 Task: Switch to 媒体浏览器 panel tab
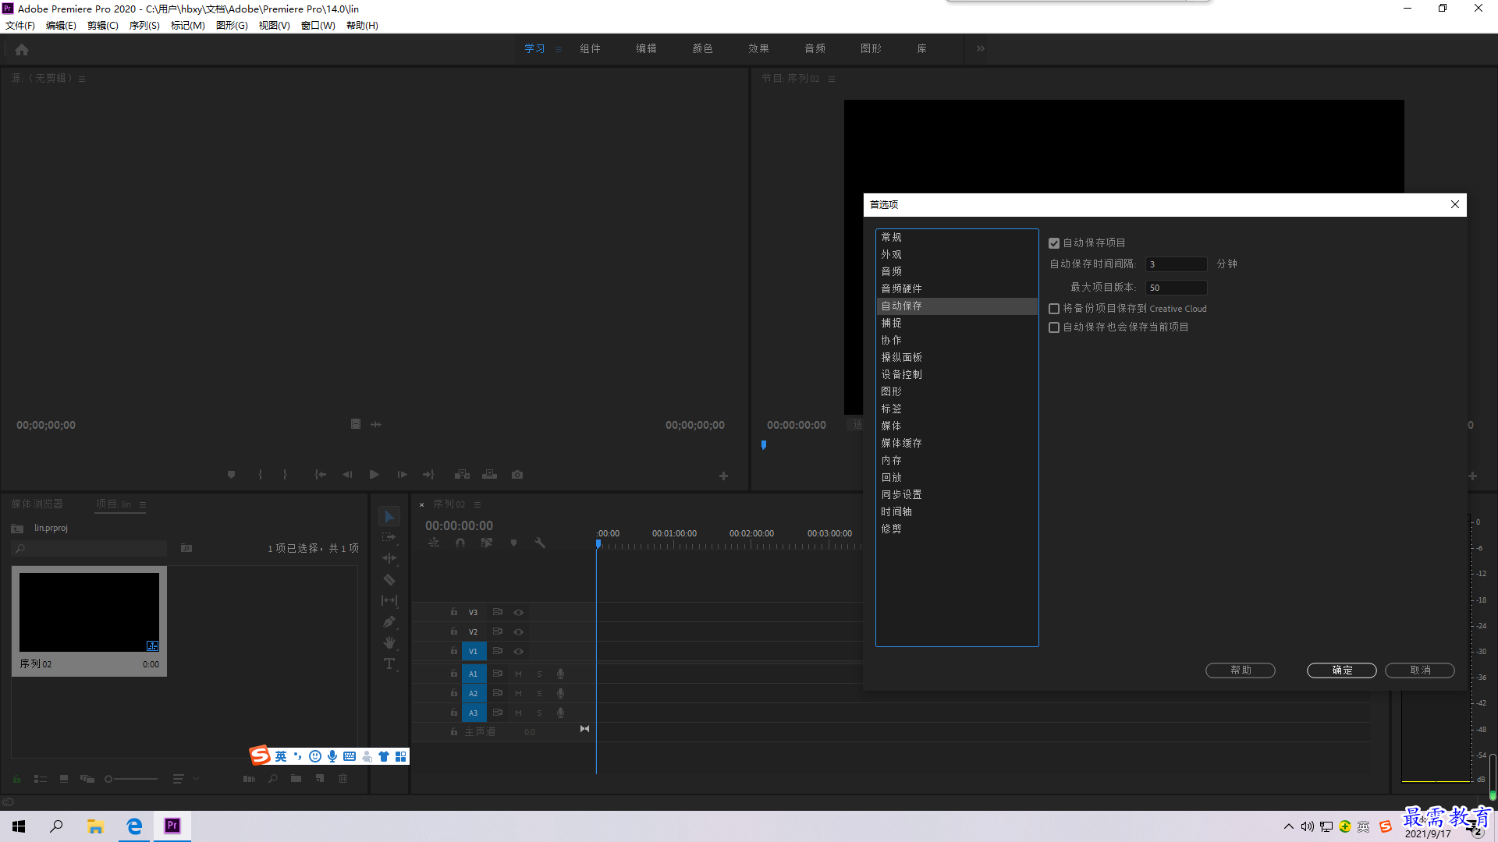click(x=37, y=504)
